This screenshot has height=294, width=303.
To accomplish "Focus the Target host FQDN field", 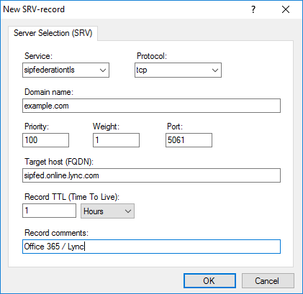I will pyautogui.click(x=151, y=175).
